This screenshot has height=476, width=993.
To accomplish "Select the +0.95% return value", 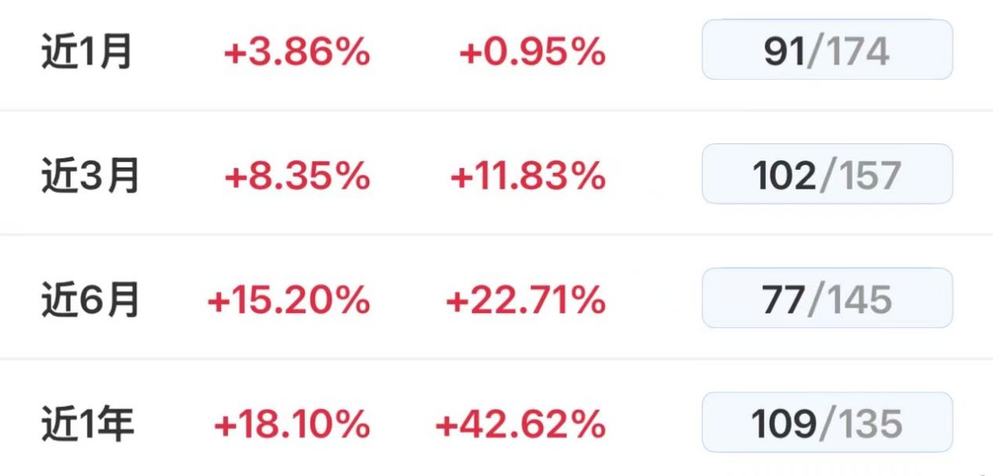I will [532, 53].
